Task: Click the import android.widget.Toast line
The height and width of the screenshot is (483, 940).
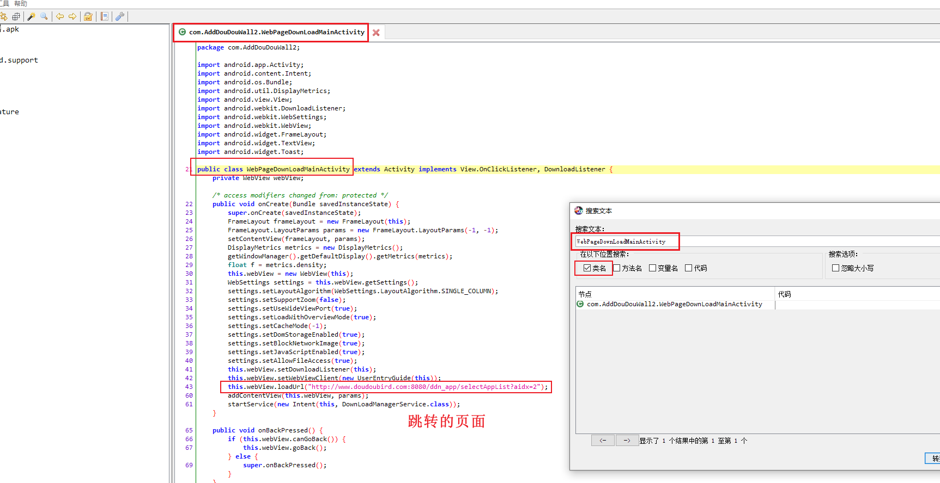Action: click(251, 152)
